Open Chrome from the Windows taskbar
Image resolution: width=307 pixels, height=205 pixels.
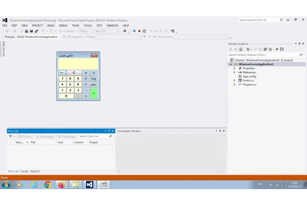tap(48, 185)
